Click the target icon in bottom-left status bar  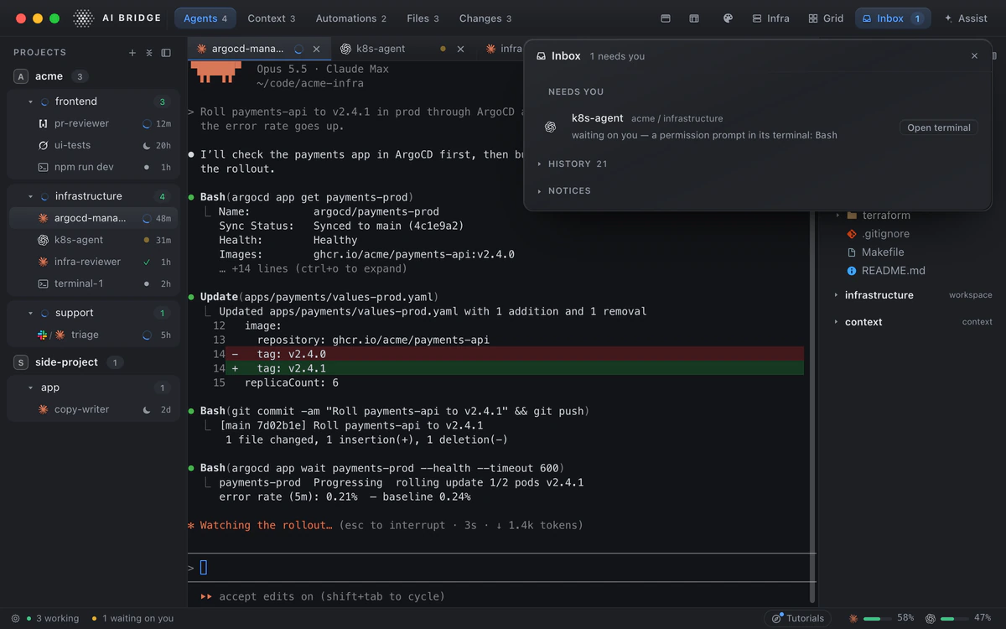(15, 618)
